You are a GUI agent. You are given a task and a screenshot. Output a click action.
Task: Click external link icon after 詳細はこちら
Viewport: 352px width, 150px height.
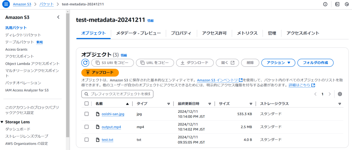(313, 85)
